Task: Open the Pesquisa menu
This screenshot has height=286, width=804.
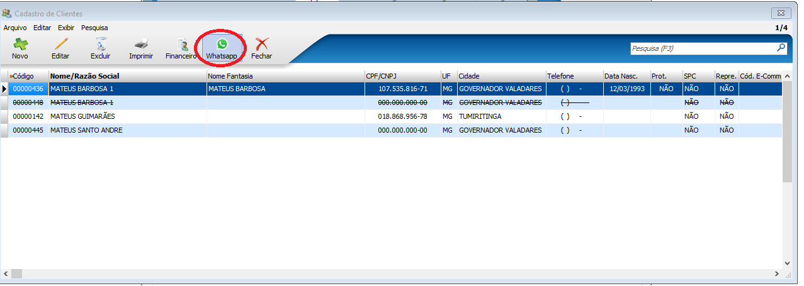Action: pos(94,28)
